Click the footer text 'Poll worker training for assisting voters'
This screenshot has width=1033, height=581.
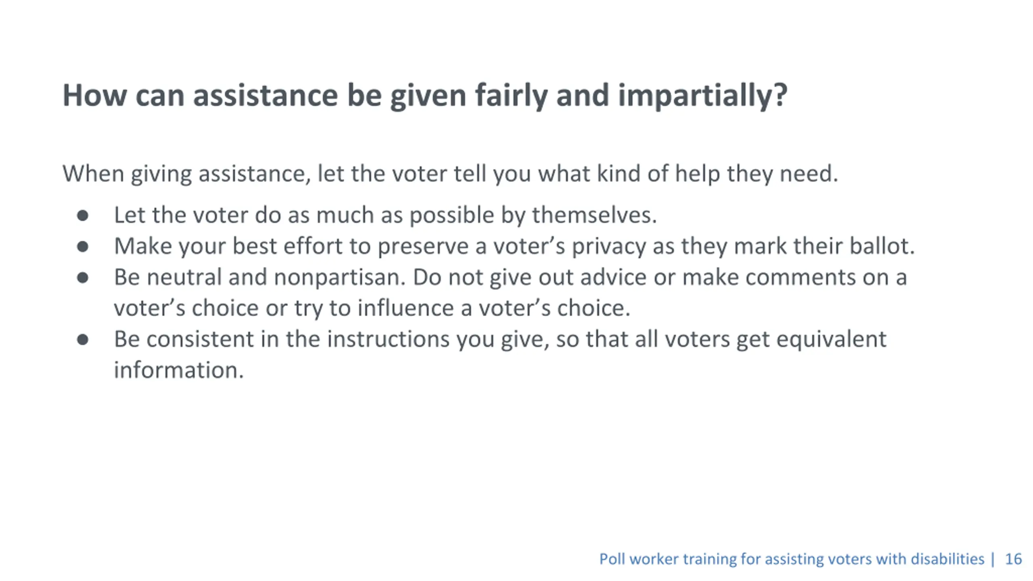pos(792,559)
